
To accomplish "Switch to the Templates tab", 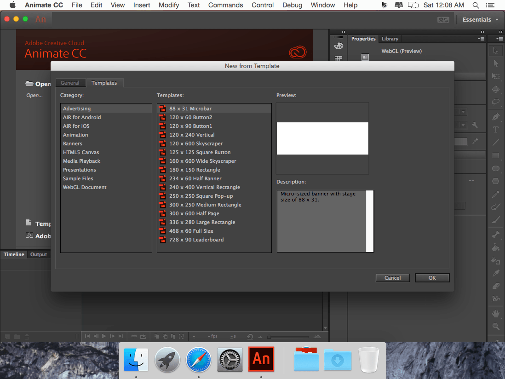I will tap(104, 83).
